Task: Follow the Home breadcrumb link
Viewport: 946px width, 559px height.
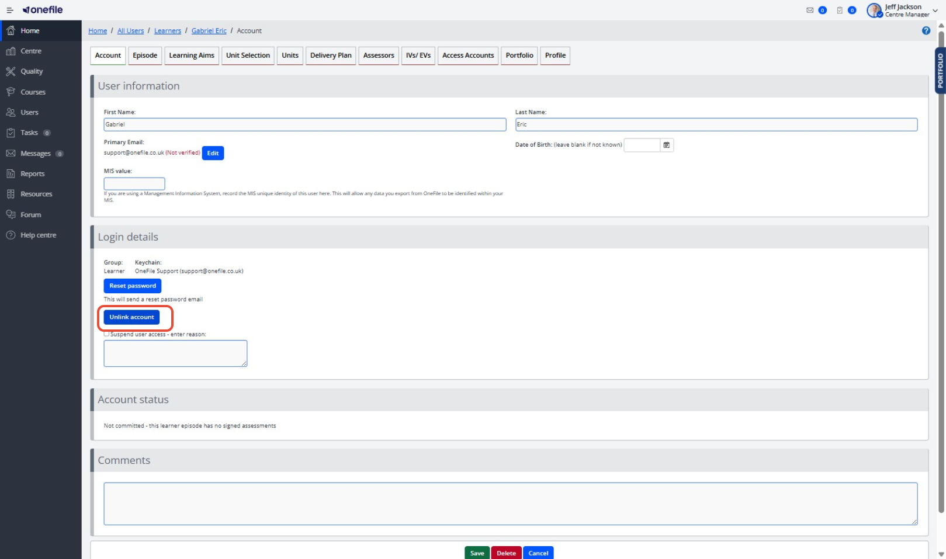Action: pos(98,31)
